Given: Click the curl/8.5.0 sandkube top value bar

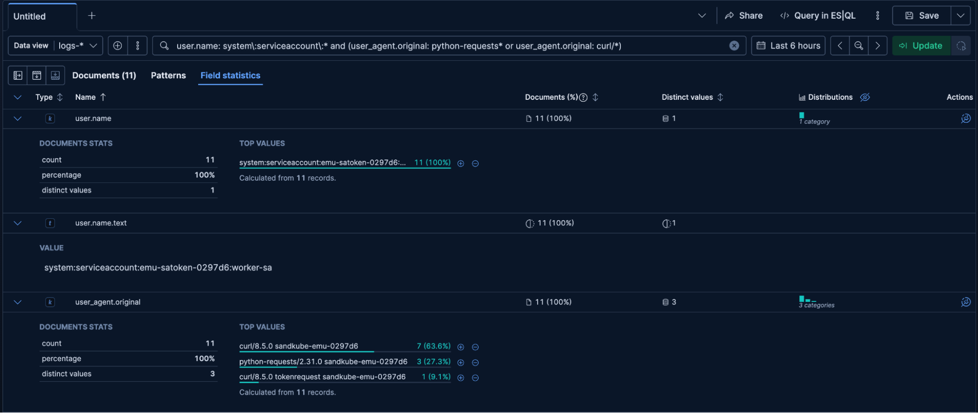Looking at the screenshot, I should click(345, 347).
